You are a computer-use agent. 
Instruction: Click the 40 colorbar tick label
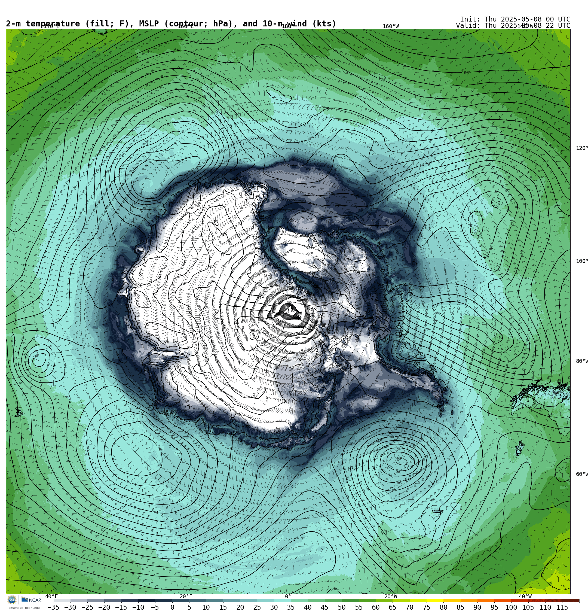[x=308, y=607]
